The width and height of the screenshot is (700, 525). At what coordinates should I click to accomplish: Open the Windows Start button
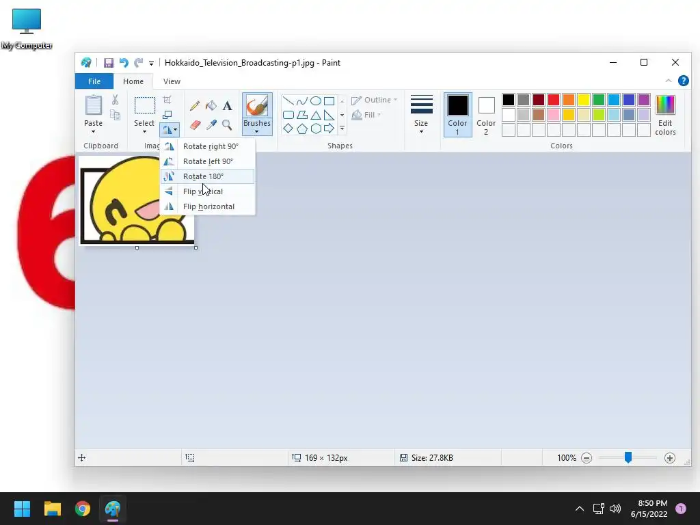pos(23,509)
